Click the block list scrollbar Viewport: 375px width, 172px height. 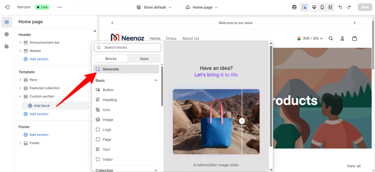[x=162, y=86]
